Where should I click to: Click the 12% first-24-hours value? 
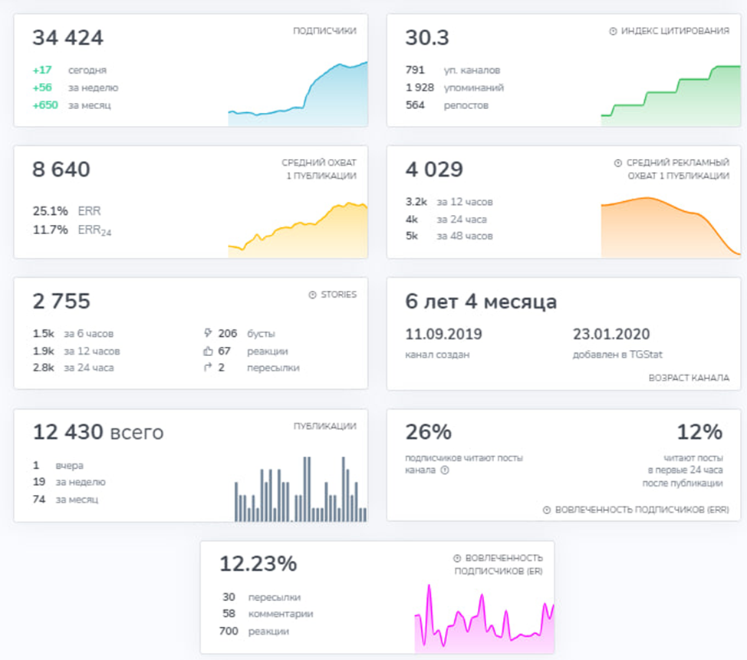point(699,432)
